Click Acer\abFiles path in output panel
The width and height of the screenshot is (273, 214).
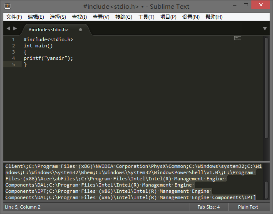pos(59,179)
